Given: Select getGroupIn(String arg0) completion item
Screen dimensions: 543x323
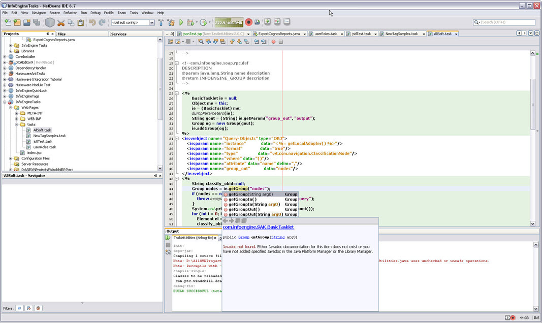Looking at the screenshot, I should coord(260,205).
